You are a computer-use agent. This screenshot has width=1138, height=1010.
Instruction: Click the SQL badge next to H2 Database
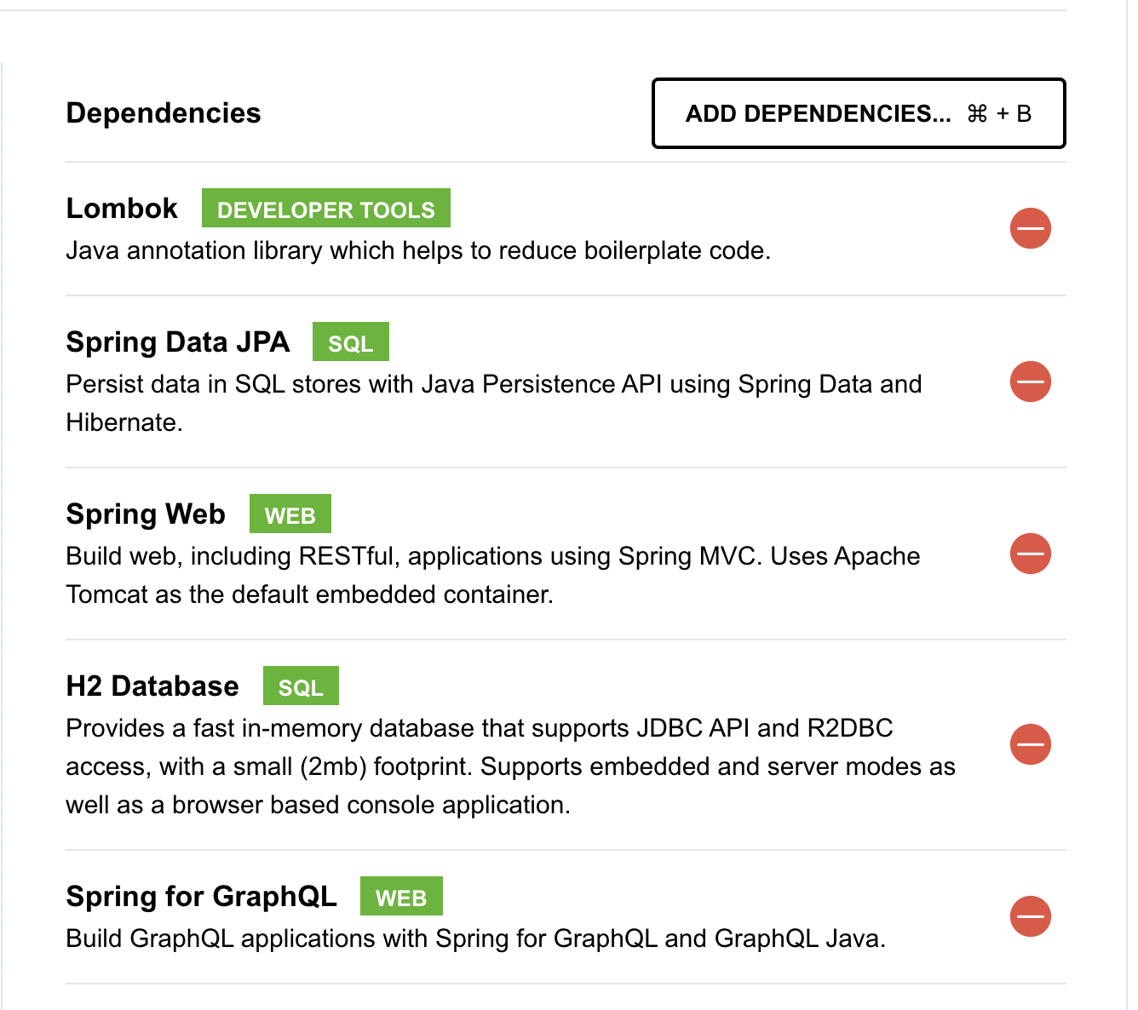(x=301, y=686)
